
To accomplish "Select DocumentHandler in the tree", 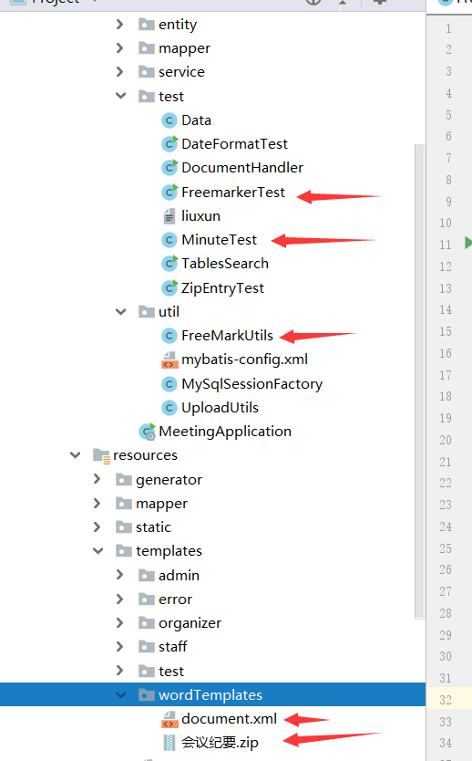I will coord(242,168).
